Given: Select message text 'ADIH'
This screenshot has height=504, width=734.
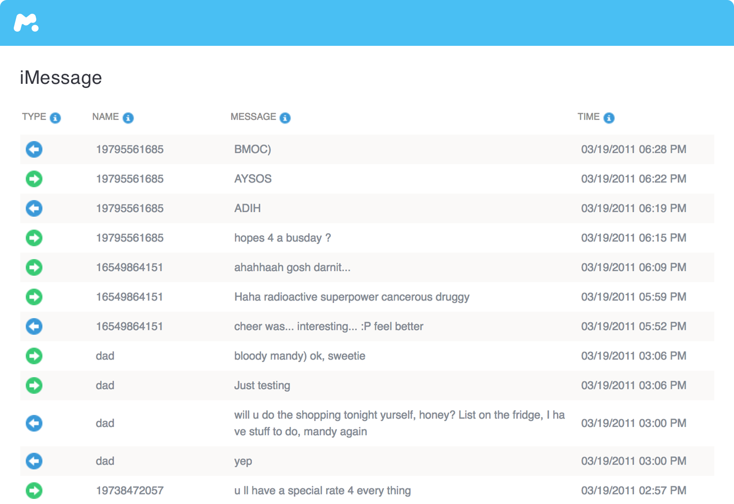Looking at the screenshot, I should pyautogui.click(x=247, y=208).
